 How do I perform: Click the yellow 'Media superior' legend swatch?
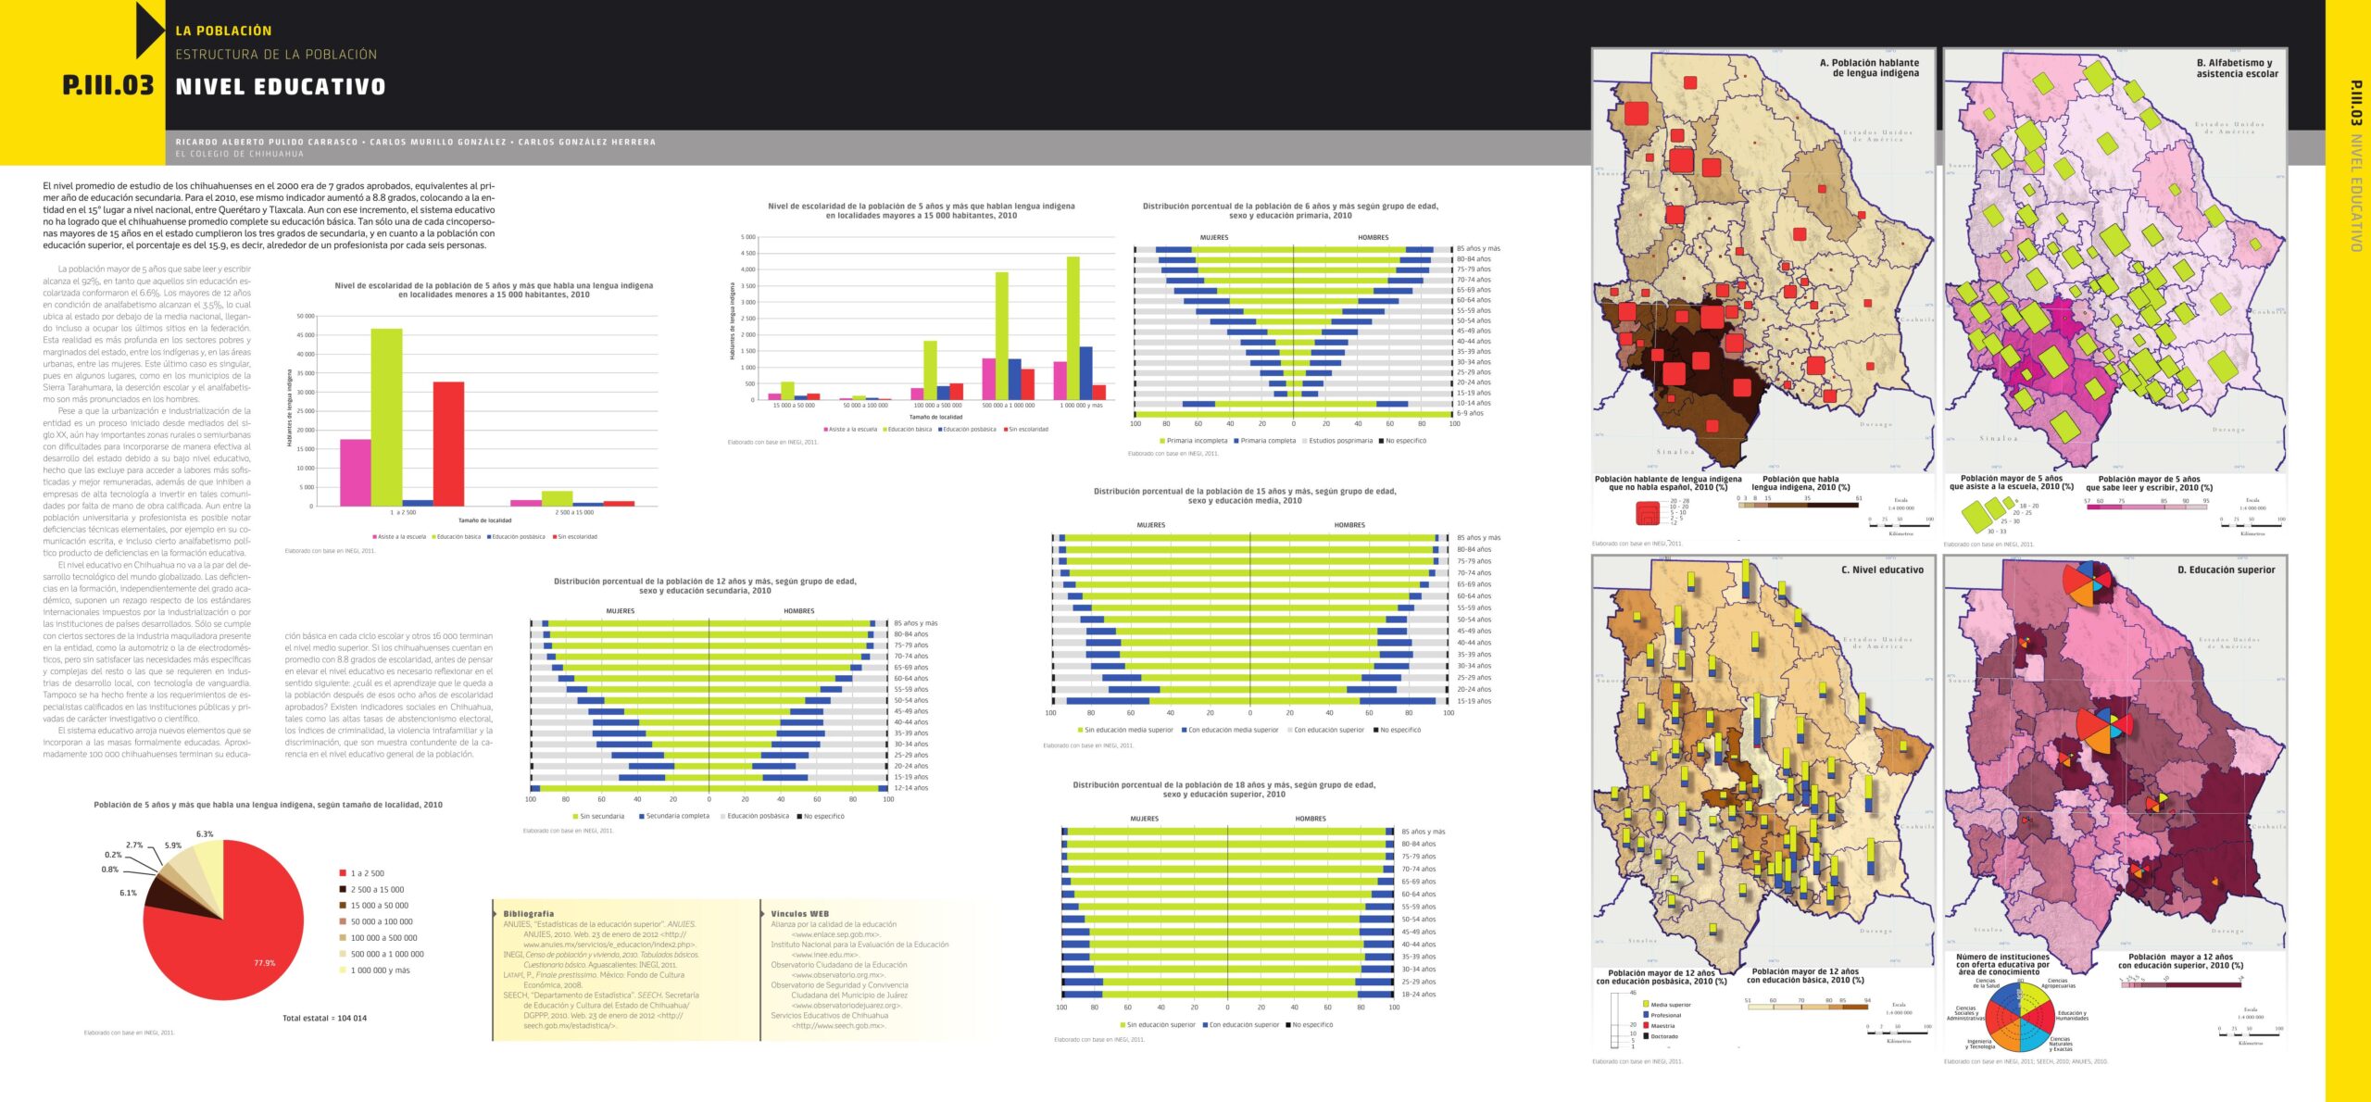coord(1646,1004)
